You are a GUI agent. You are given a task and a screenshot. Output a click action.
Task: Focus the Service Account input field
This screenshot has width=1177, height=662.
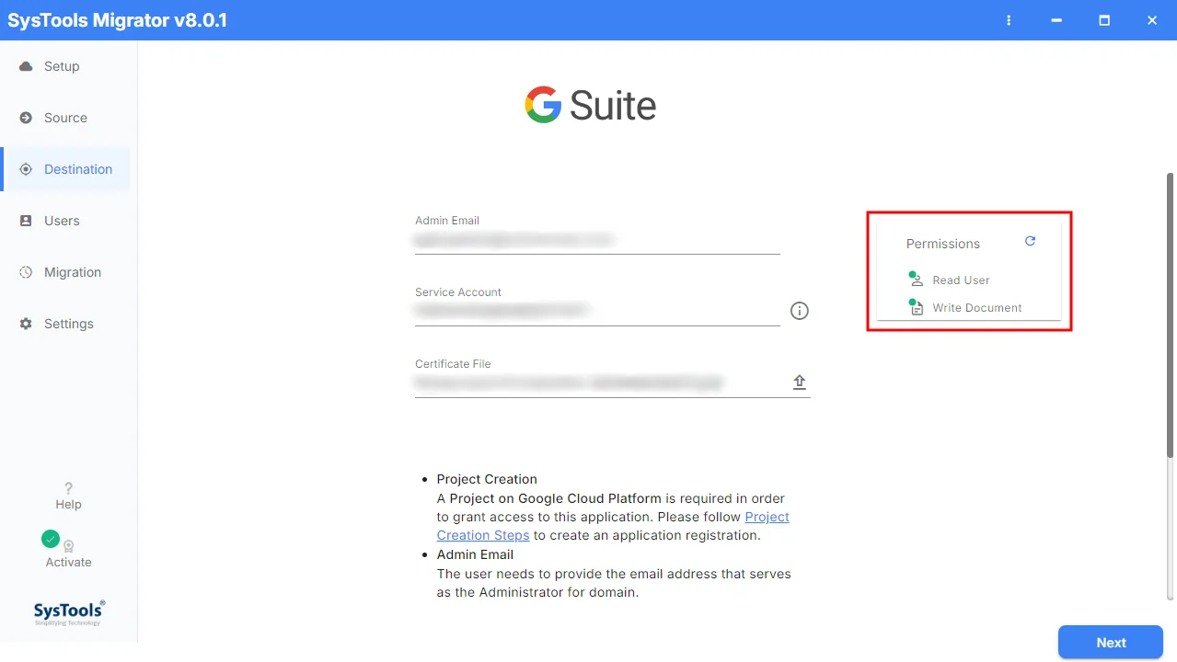597,311
